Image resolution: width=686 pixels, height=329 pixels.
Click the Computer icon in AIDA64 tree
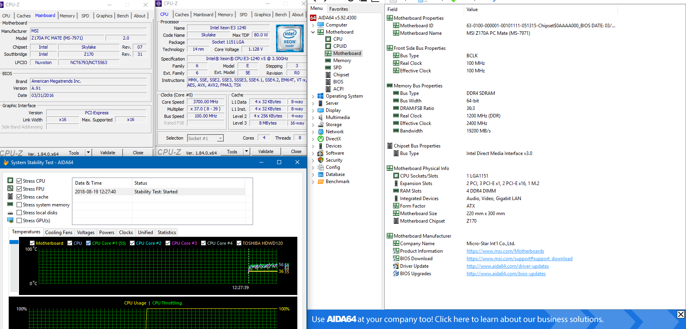click(321, 25)
